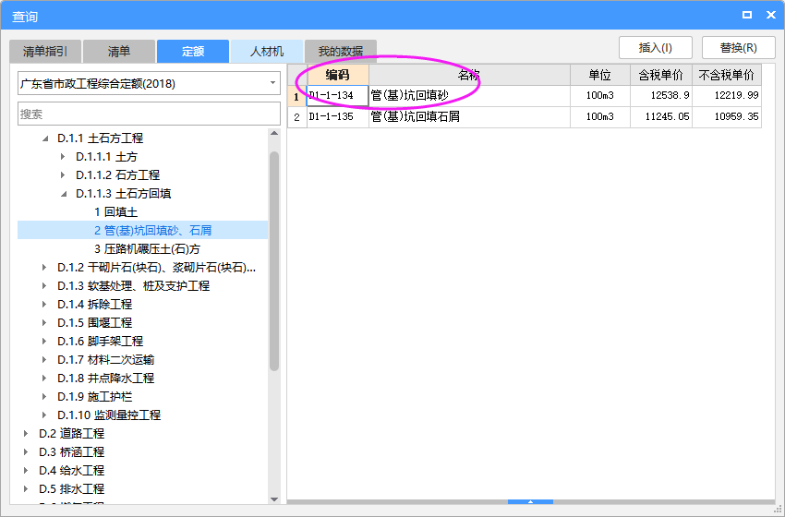Expand the D.1.4 拆除工程 node

tap(44, 305)
